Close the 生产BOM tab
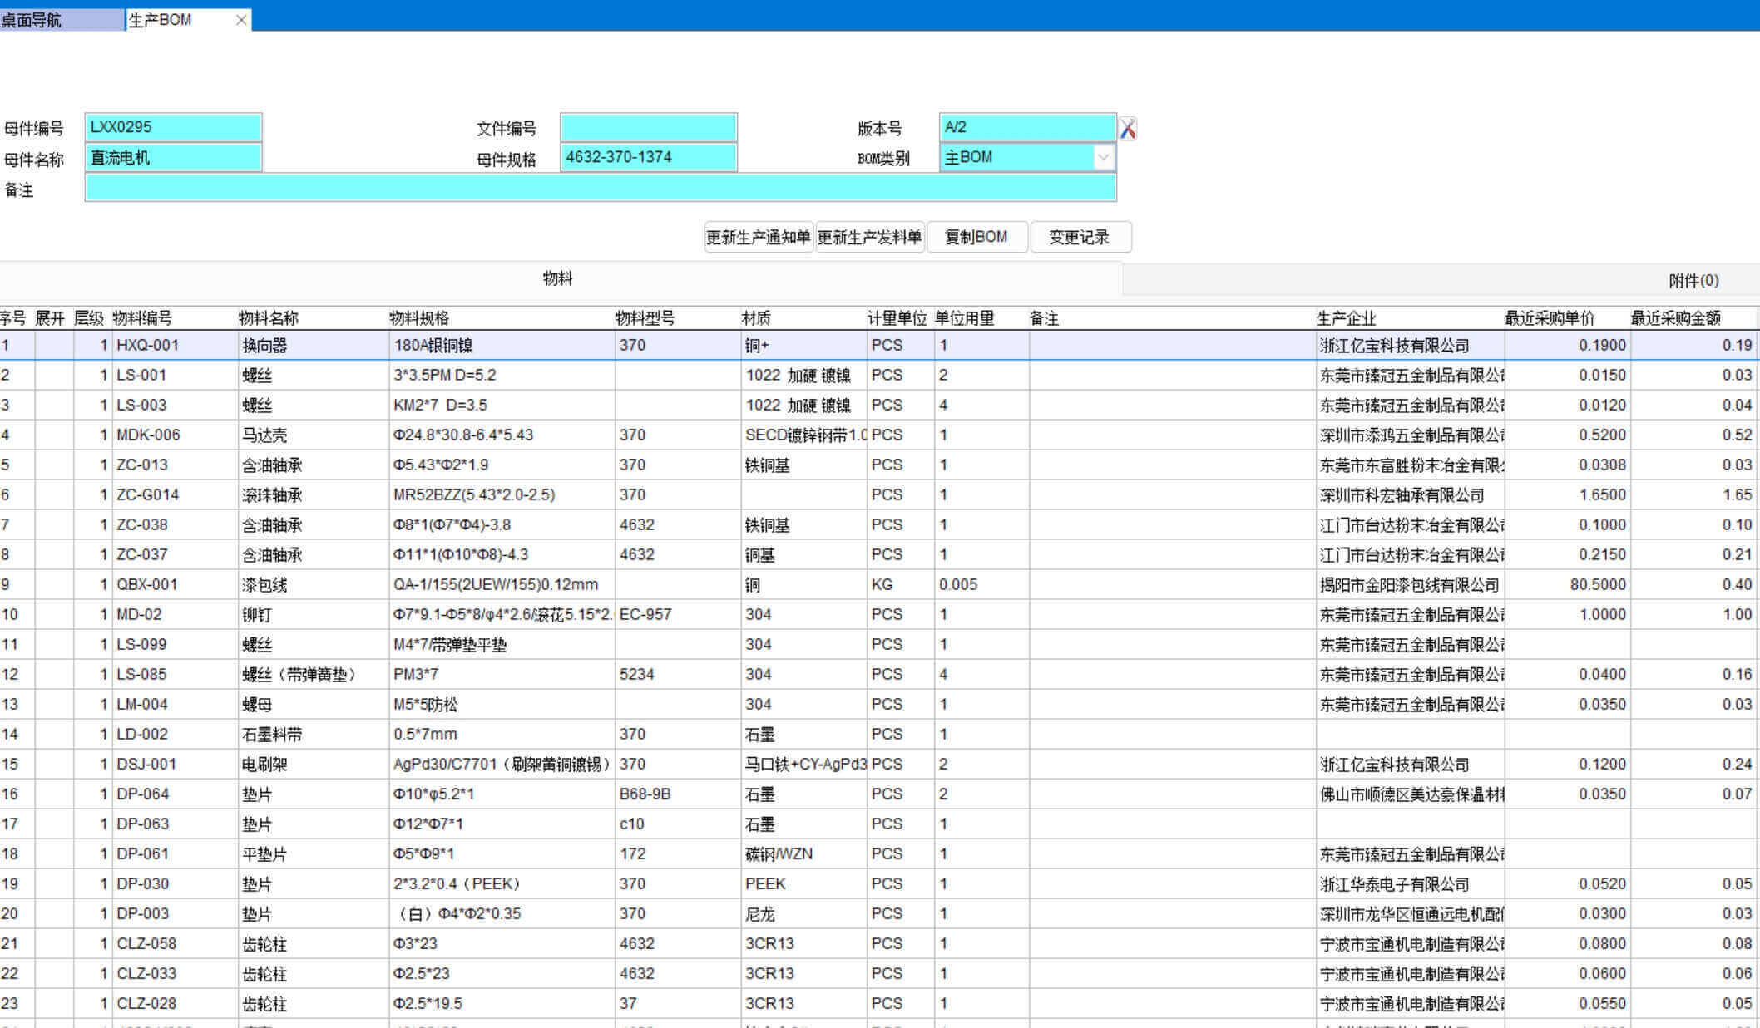The height and width of the screenshot is (1028, 1760). pos(241,20)
